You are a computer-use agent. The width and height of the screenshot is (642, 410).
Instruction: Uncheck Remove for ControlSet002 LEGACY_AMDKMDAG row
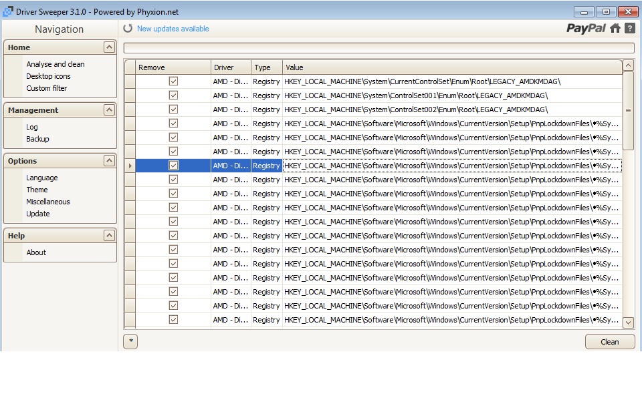coord(173,109)
